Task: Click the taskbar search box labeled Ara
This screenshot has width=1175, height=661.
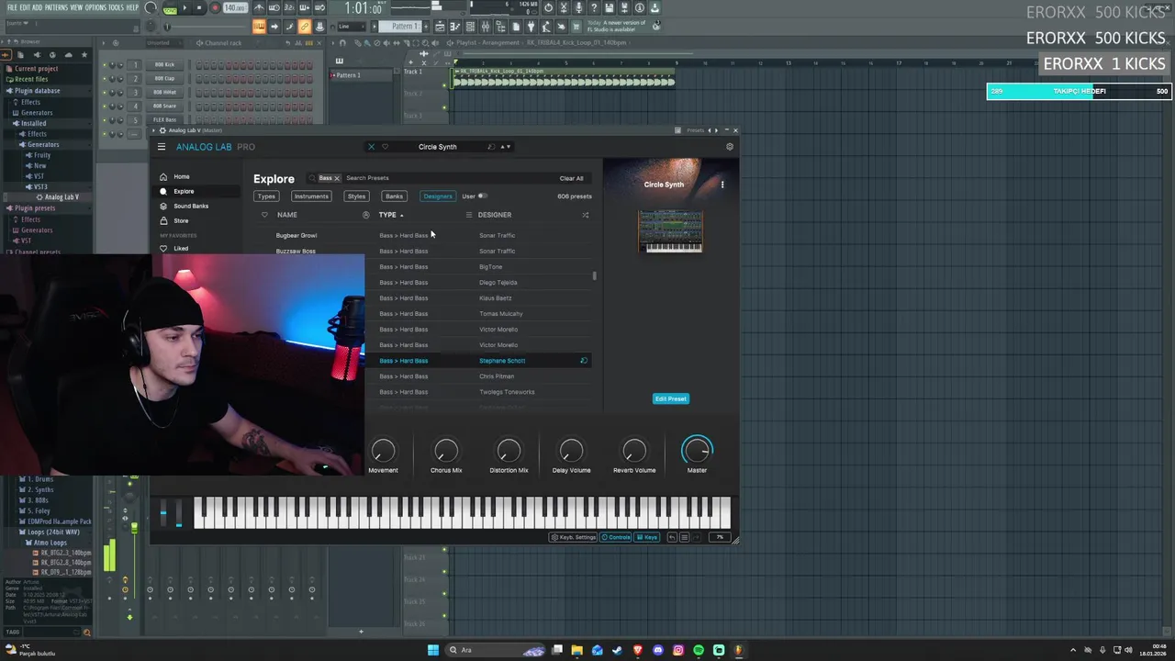Action: pyautogui.click(x=496, y=650)
